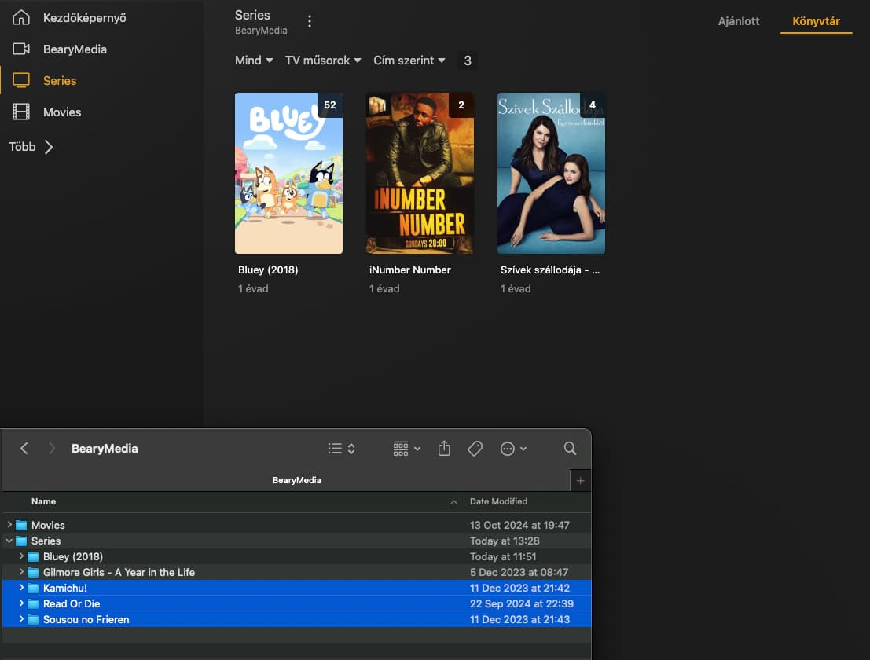The width and height of the screenshot is (870, 660).
Task: Expand the Read Or Die disclosure arrow
Action: click(x=22, y=603)
